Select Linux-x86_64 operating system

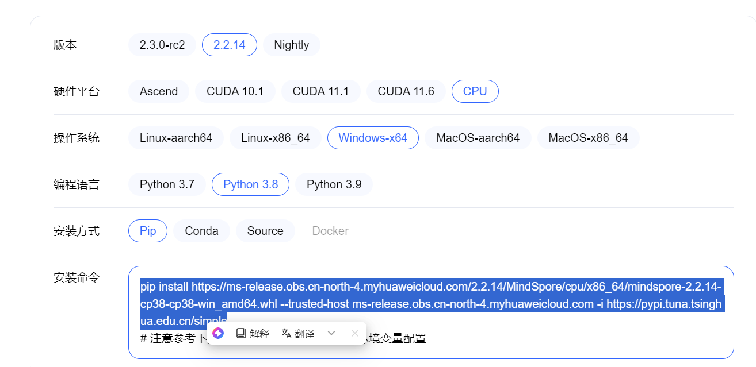276,138
